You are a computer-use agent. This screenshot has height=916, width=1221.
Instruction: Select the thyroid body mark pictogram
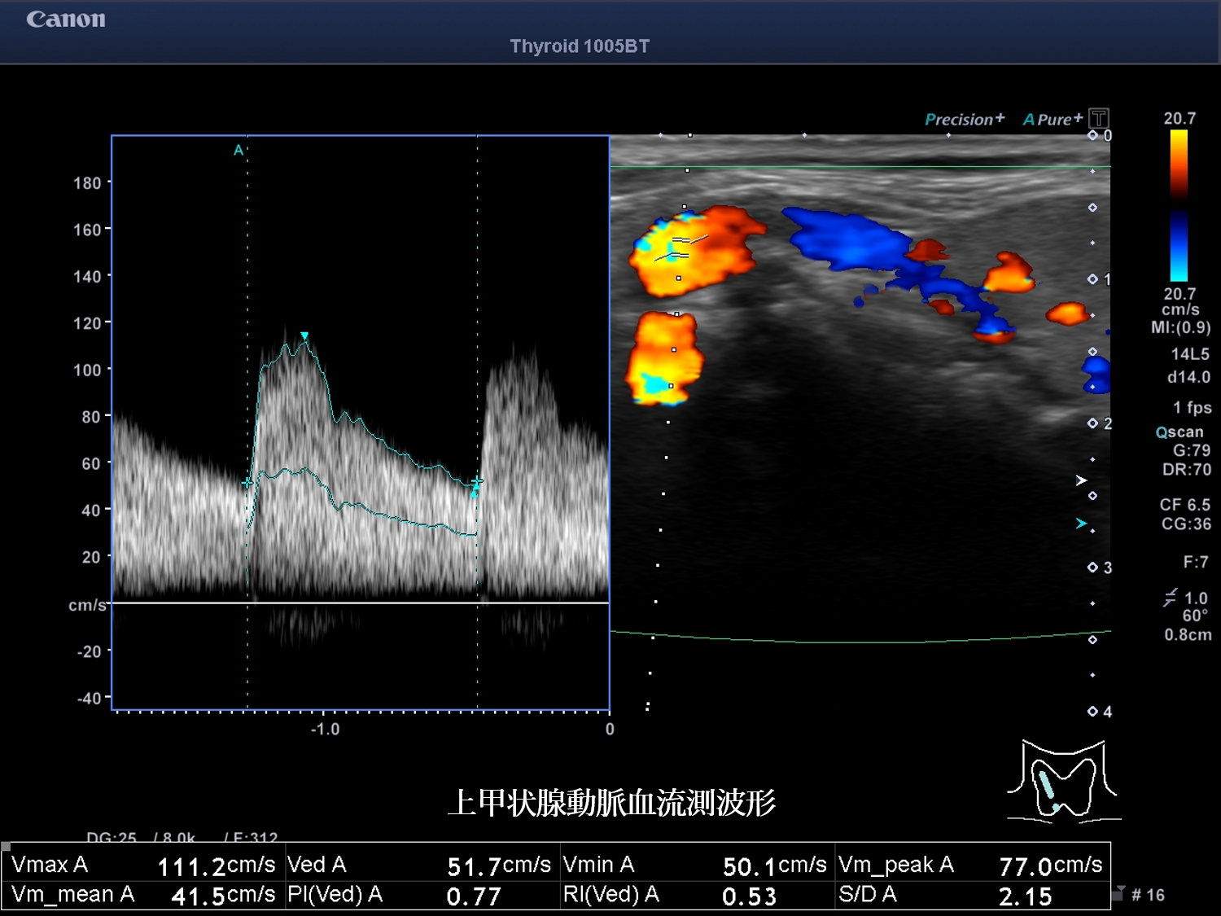[1063, 782]
